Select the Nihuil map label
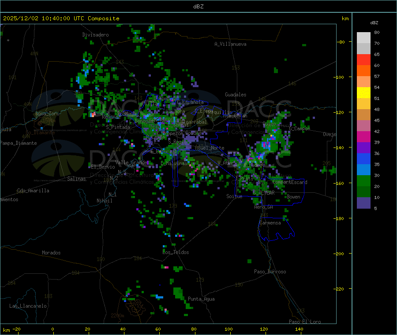Screen dimensions: 397x335 click(104, 201)
